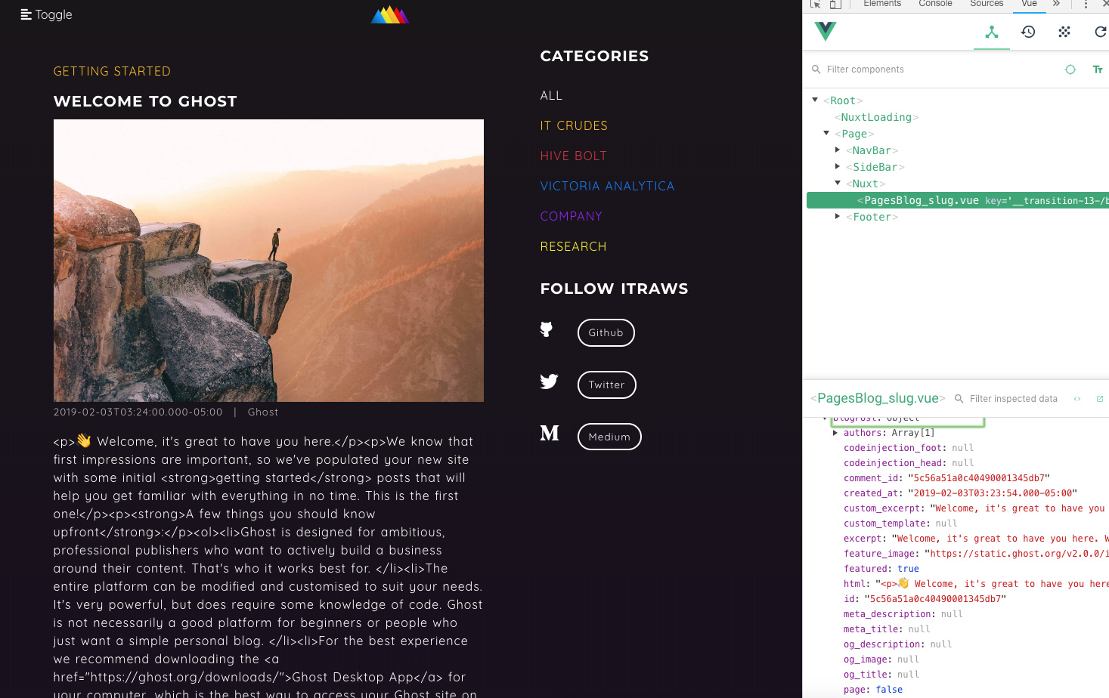Screen dimensions: 1109x698
Task: Show more DevTools tabs with chevrons
Action: 1056,4
